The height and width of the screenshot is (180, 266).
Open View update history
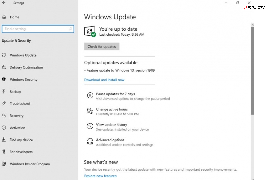(111, 125)
